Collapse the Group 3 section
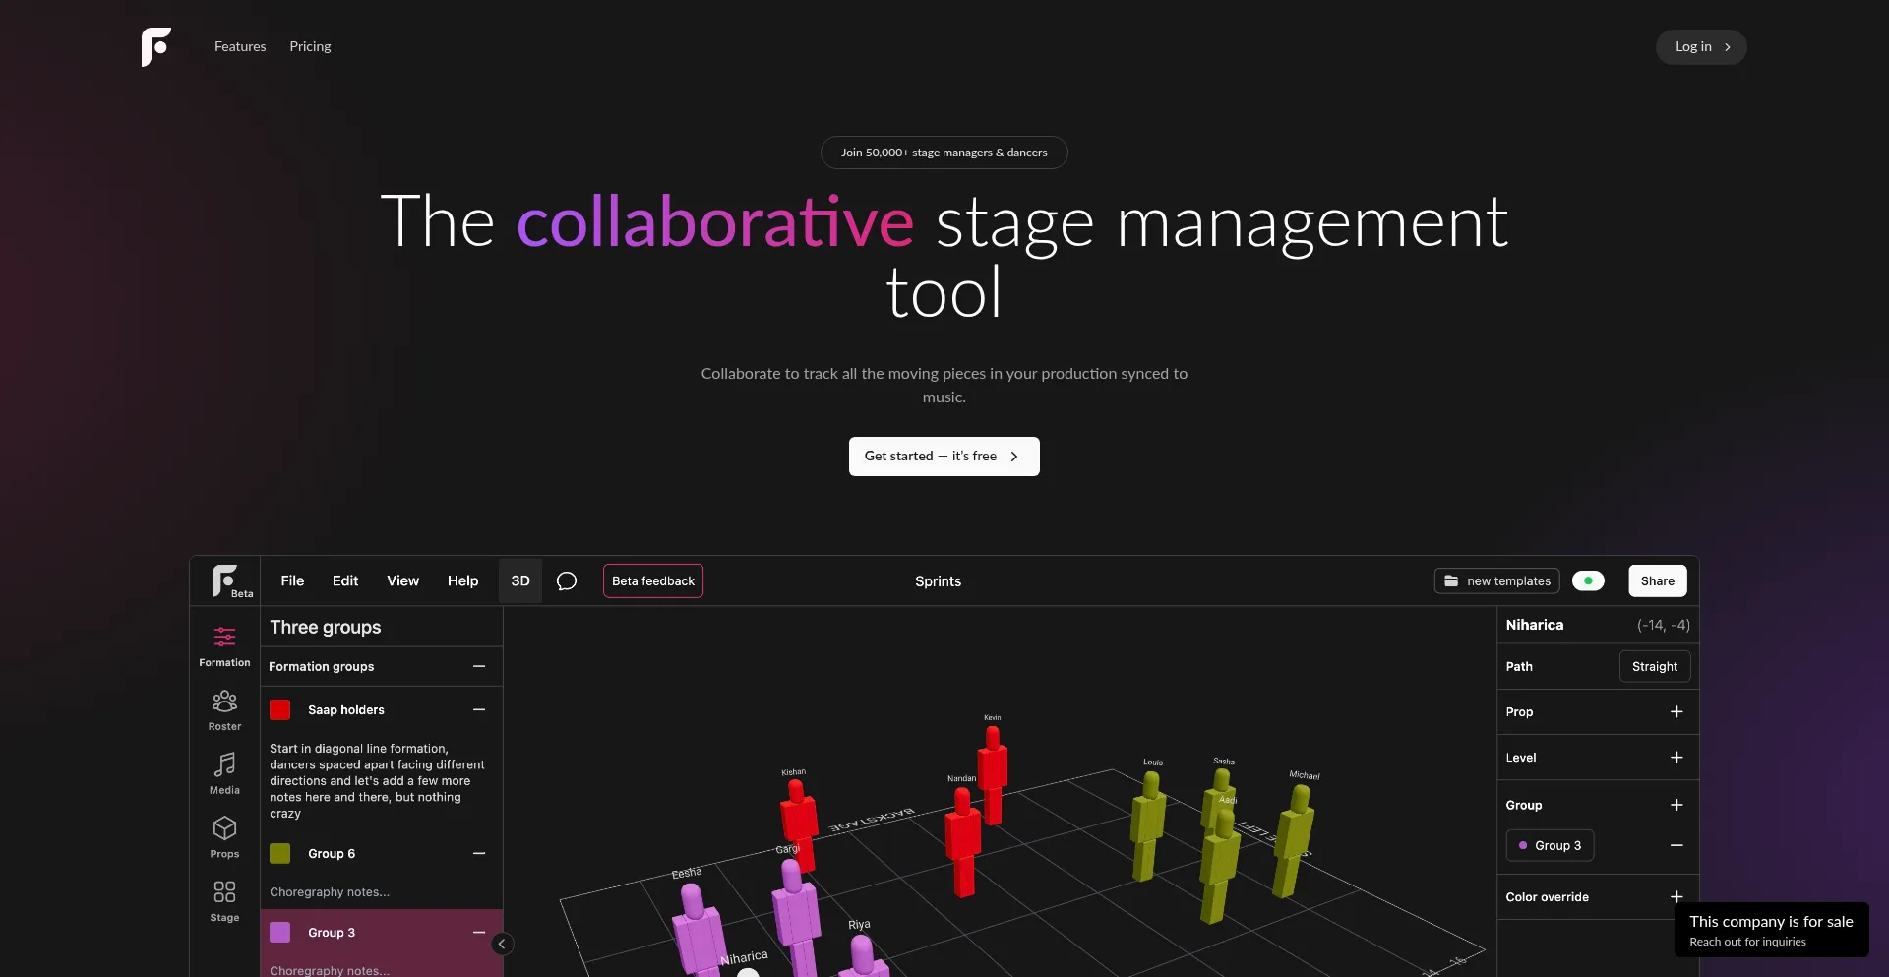This screenshot has width=1889, height=977. coord(479,932)
